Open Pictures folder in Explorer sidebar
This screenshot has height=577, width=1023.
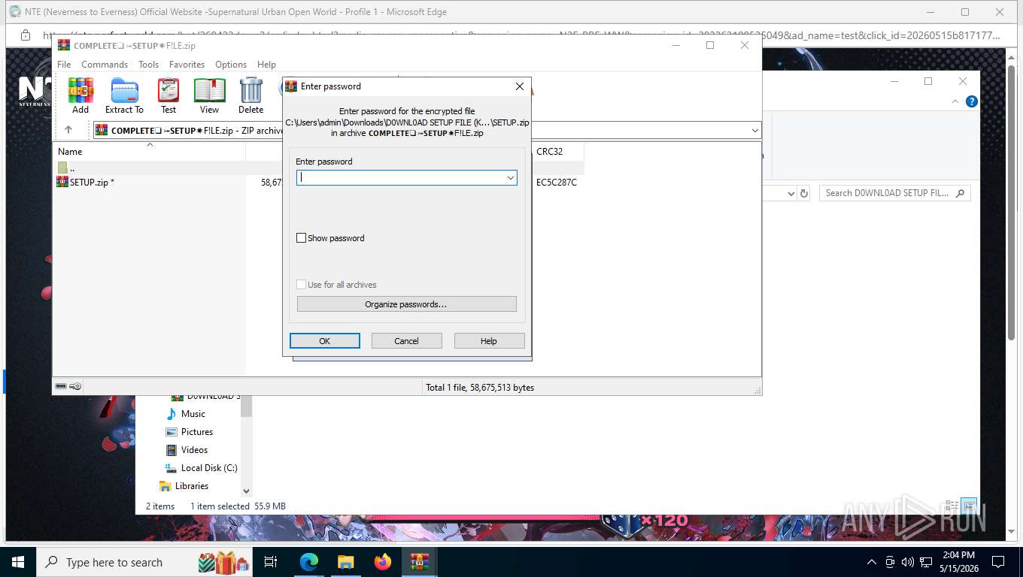pyautogui.click(x=196, y=432)
